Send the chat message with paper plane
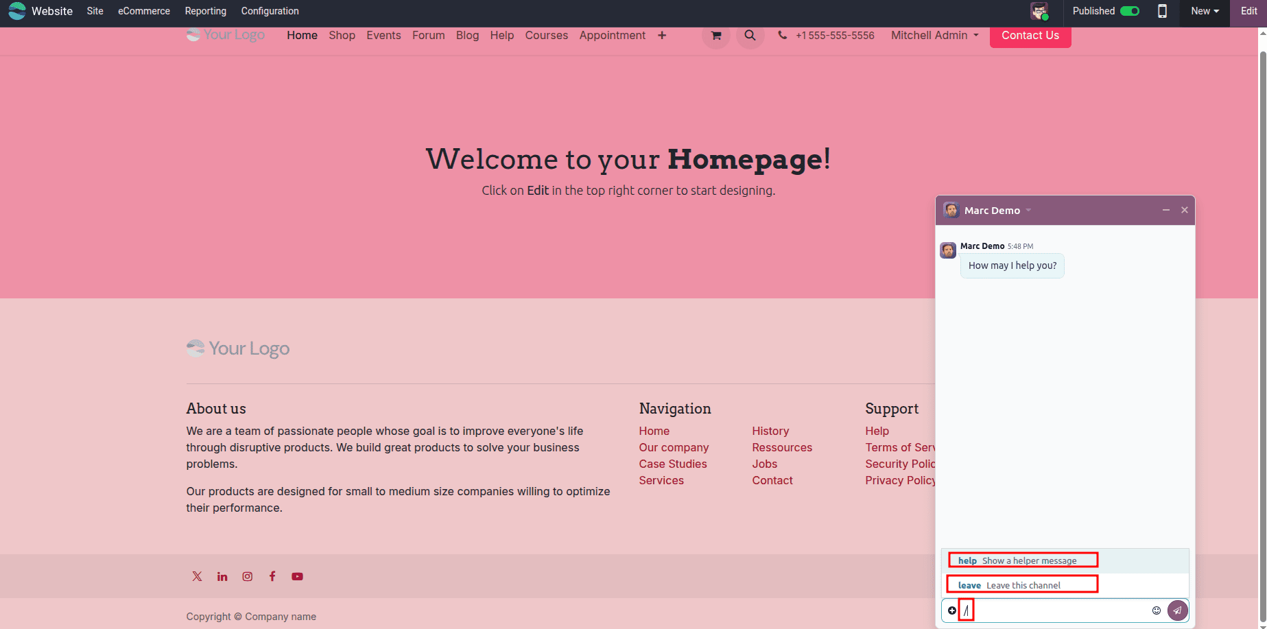1267x629 pixels. [1177, 610]
